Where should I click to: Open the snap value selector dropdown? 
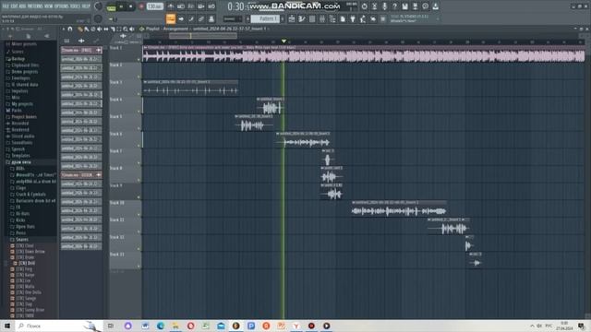tap(232, 18)
